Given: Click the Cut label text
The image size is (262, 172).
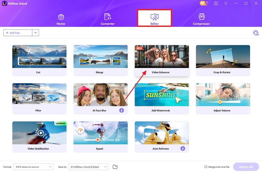Looking at the screenshot, I should [38, 72].
